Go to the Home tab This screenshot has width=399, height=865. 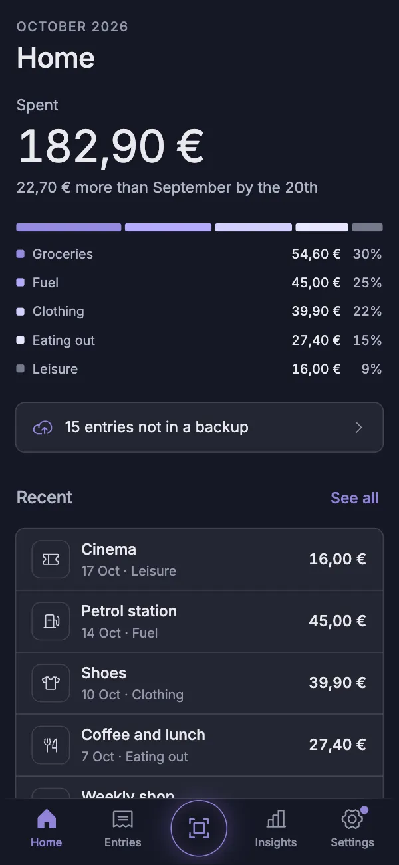[47, 828]
